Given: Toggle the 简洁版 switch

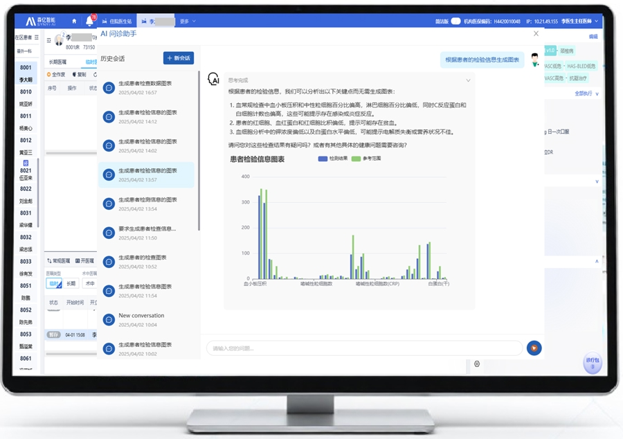Looking at the screenshot, I should 455,21.
